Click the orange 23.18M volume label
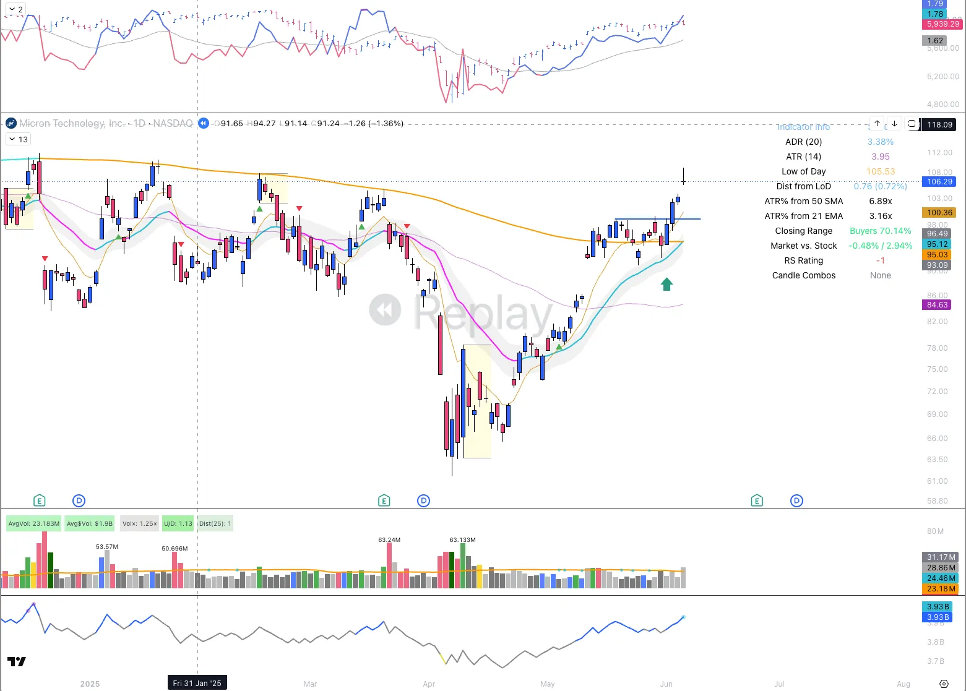The width and height of the screenshot is (966, 691). [941, 588]
